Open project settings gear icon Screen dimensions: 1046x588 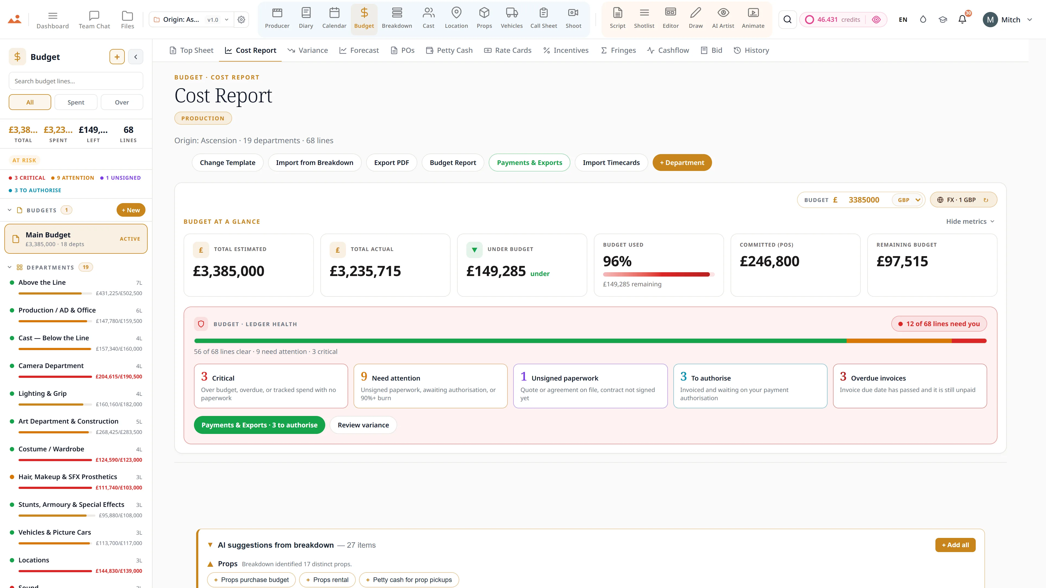[241, 20]
